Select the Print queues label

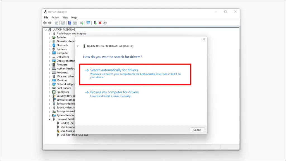(64, 88)
